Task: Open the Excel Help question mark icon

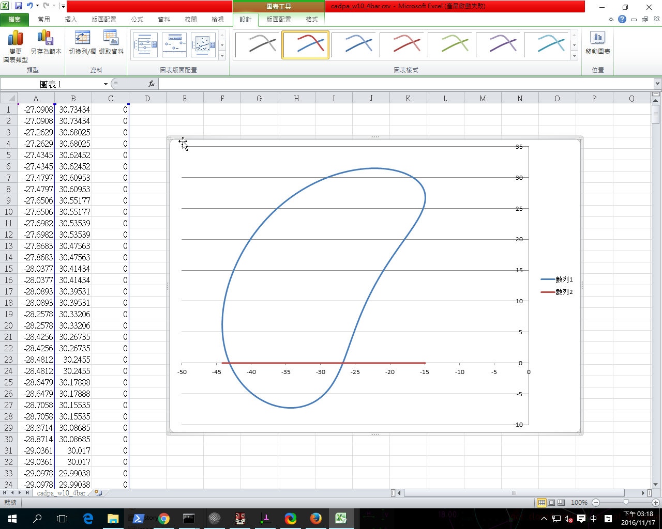Action: [622, 19]
